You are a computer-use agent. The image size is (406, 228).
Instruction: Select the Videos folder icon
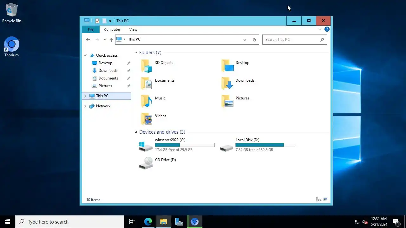point(147,119)
